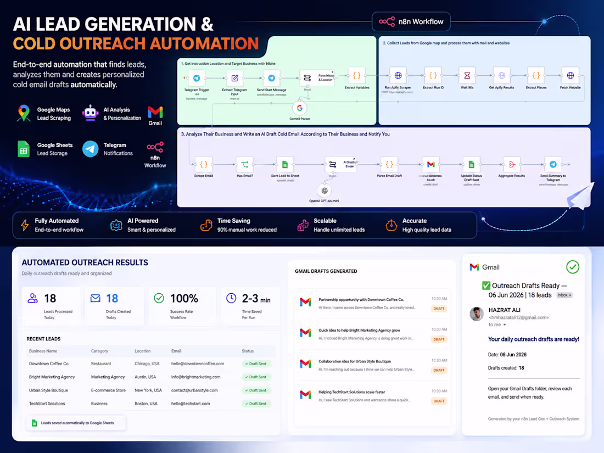Click the "Leads saved automatically to Google Sheets" chip

coord(76,423)
